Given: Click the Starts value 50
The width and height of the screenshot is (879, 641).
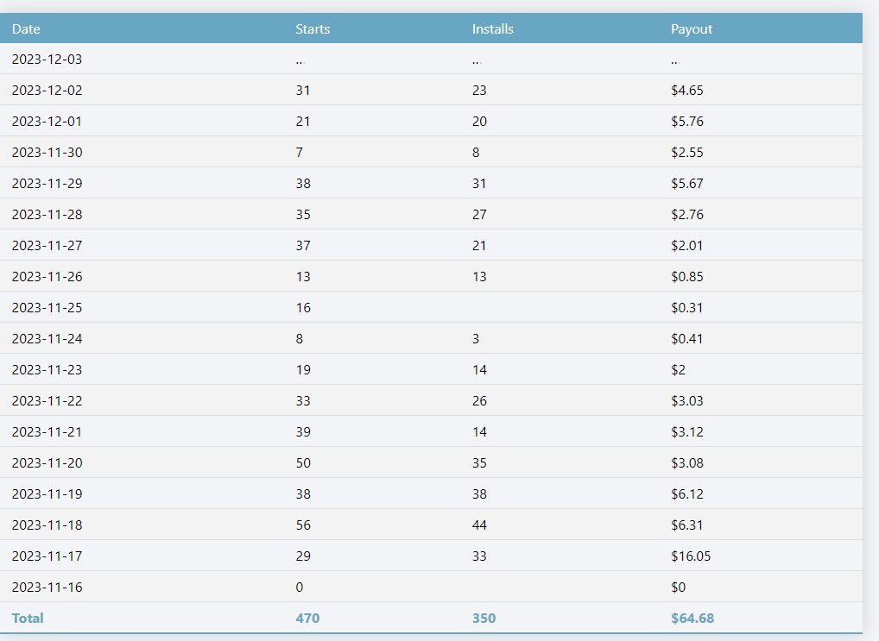Looking at the screenshot, I should (303, 463).
